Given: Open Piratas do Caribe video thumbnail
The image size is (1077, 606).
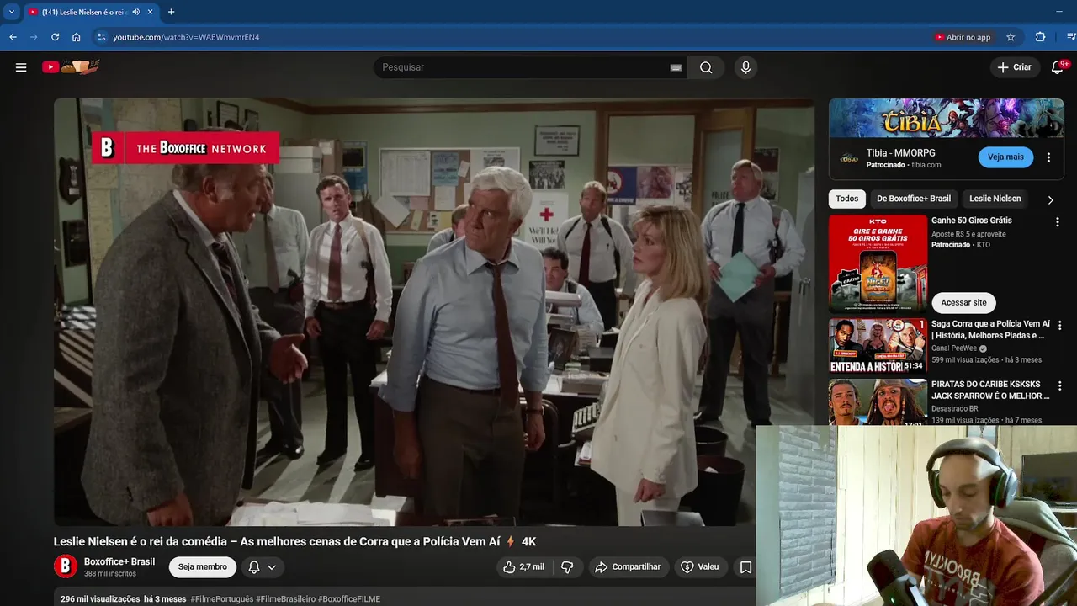Looking at the screenshot, I should point(878,402).
